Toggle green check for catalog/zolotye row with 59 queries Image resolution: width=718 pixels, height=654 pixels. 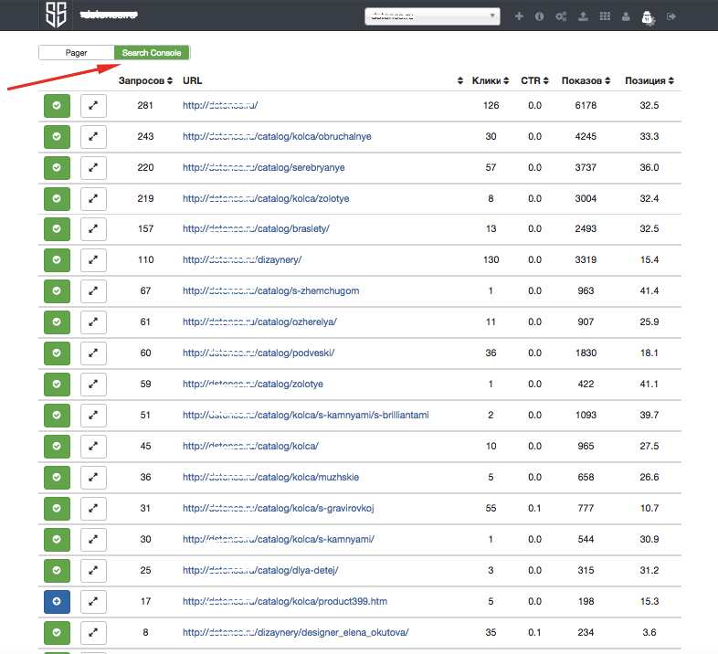(x=57, y=385)
